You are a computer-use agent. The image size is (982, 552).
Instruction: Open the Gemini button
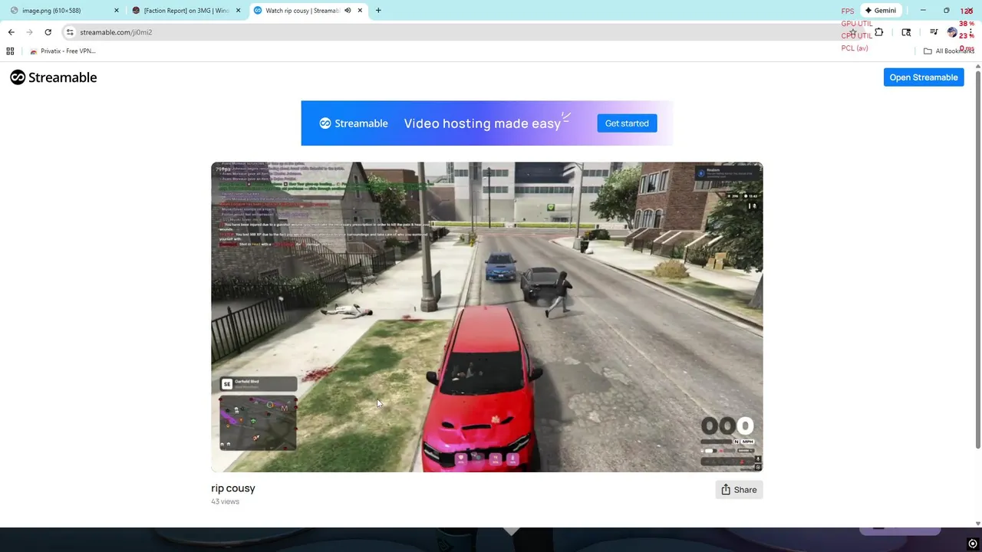[x=880, y=11]
